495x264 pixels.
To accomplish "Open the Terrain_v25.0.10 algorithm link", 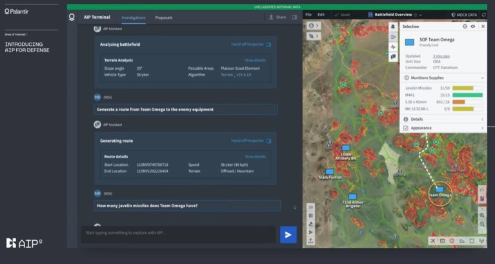I will [236, 75].
